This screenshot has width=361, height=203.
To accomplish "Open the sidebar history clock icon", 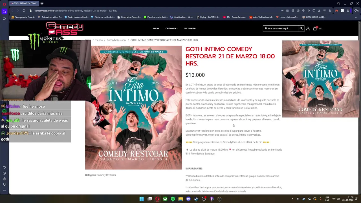I will 4,173.
